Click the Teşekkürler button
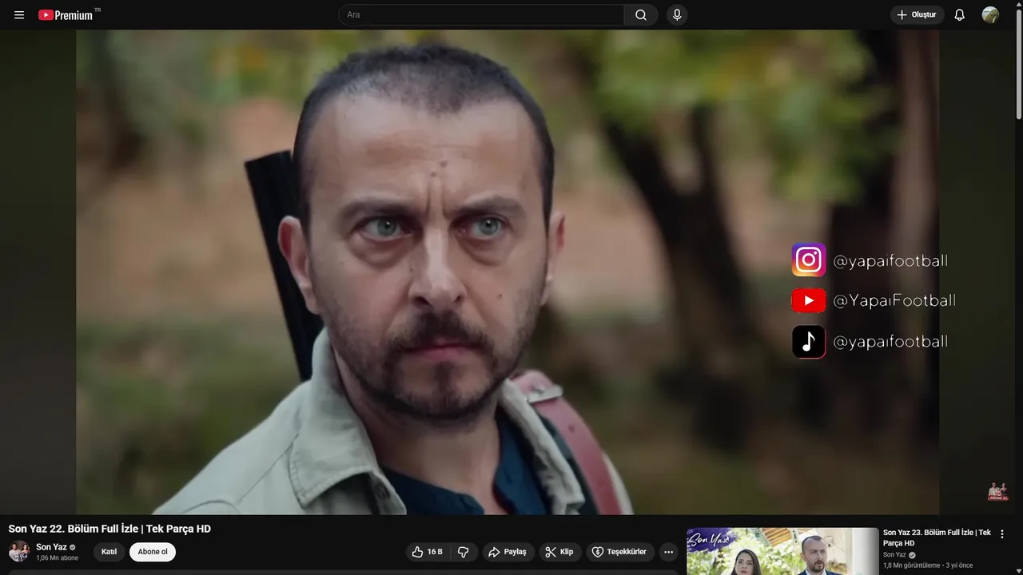Image resolution: width=1023 pixels, height=575 pixels. [620, 552]
